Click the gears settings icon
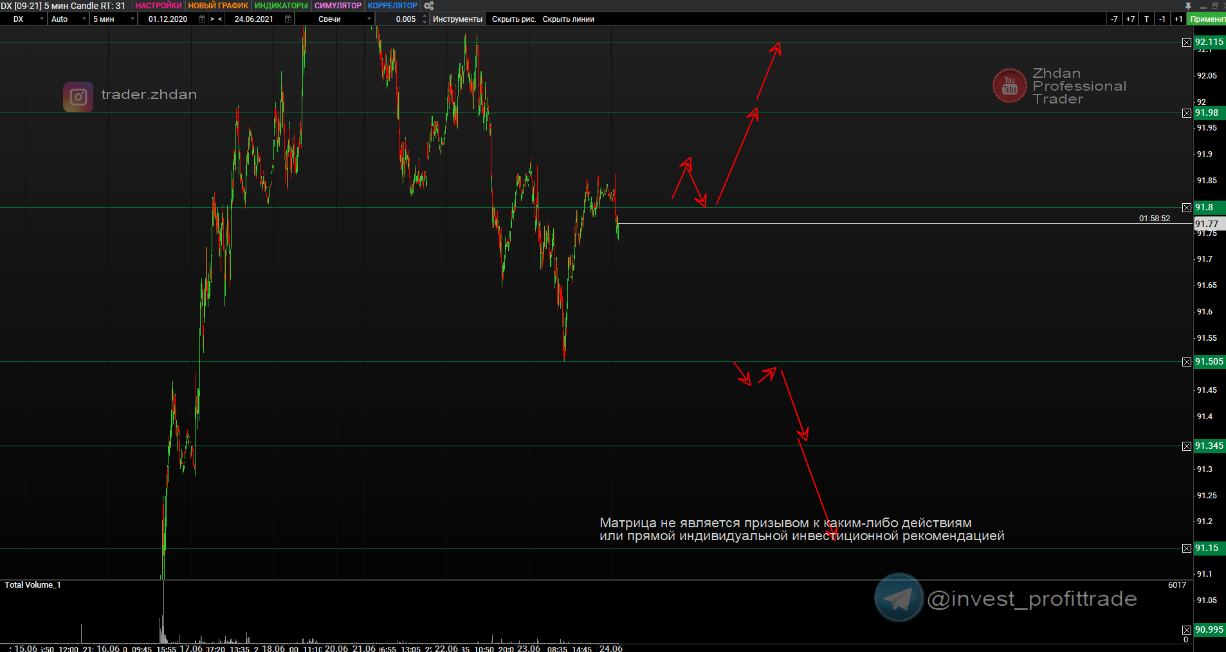 point(429,6)
